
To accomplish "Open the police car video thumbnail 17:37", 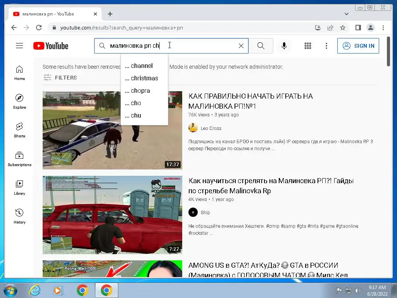I will [112, 130].
